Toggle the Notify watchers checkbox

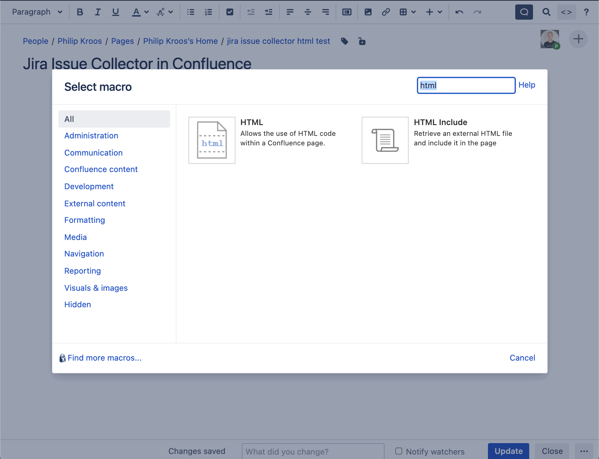399,451
